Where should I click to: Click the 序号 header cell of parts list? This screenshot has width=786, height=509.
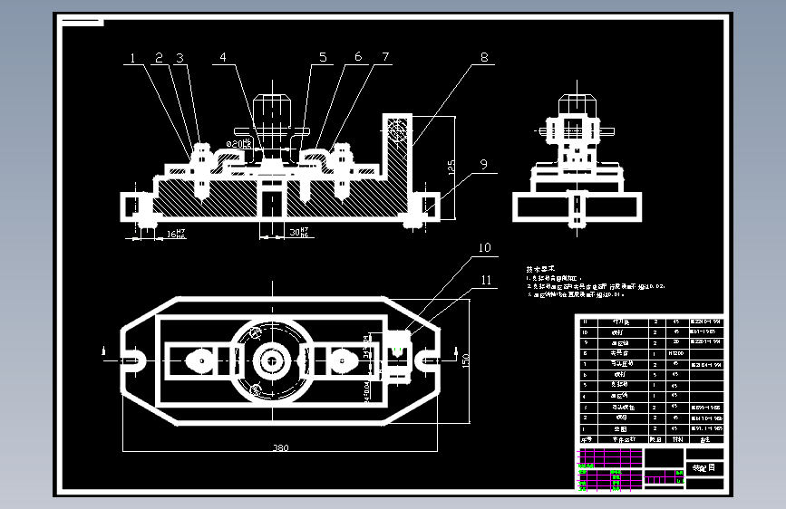pyautogui.click(x=587, y=439)
